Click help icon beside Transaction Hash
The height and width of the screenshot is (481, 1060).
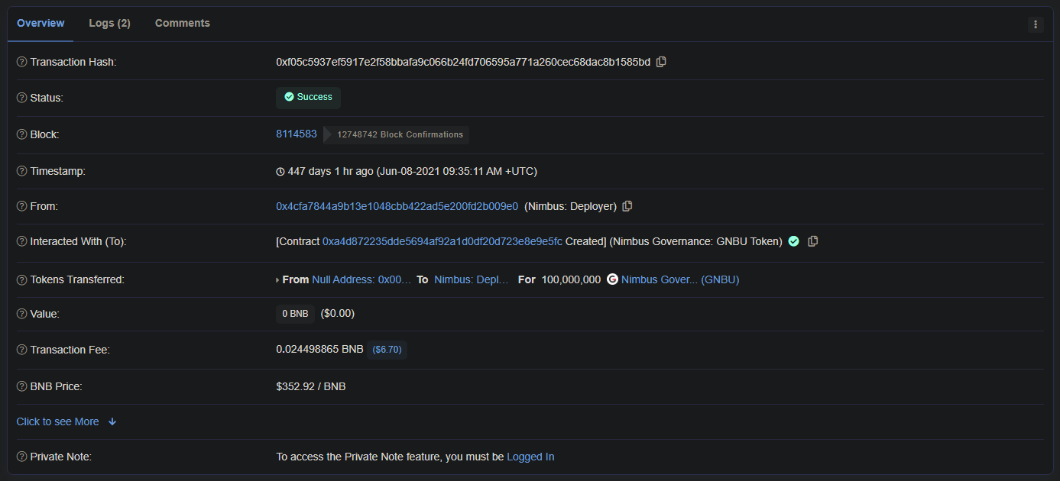(x=22, y=62)
